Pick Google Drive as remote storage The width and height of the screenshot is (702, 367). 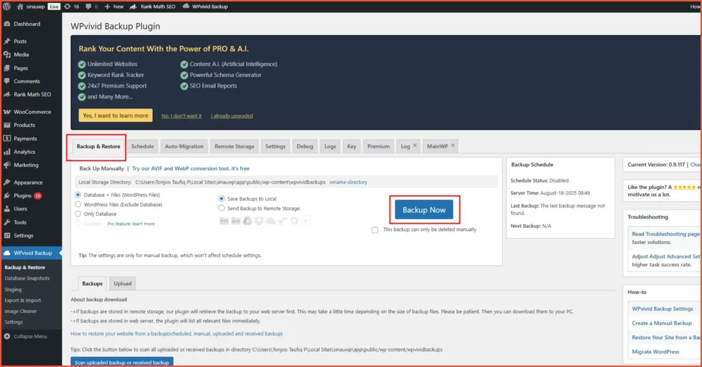[x=247, y=220]
